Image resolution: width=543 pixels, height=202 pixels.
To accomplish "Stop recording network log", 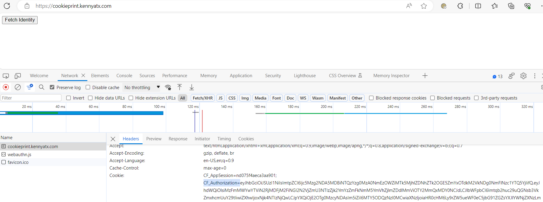I will (6, 87).
